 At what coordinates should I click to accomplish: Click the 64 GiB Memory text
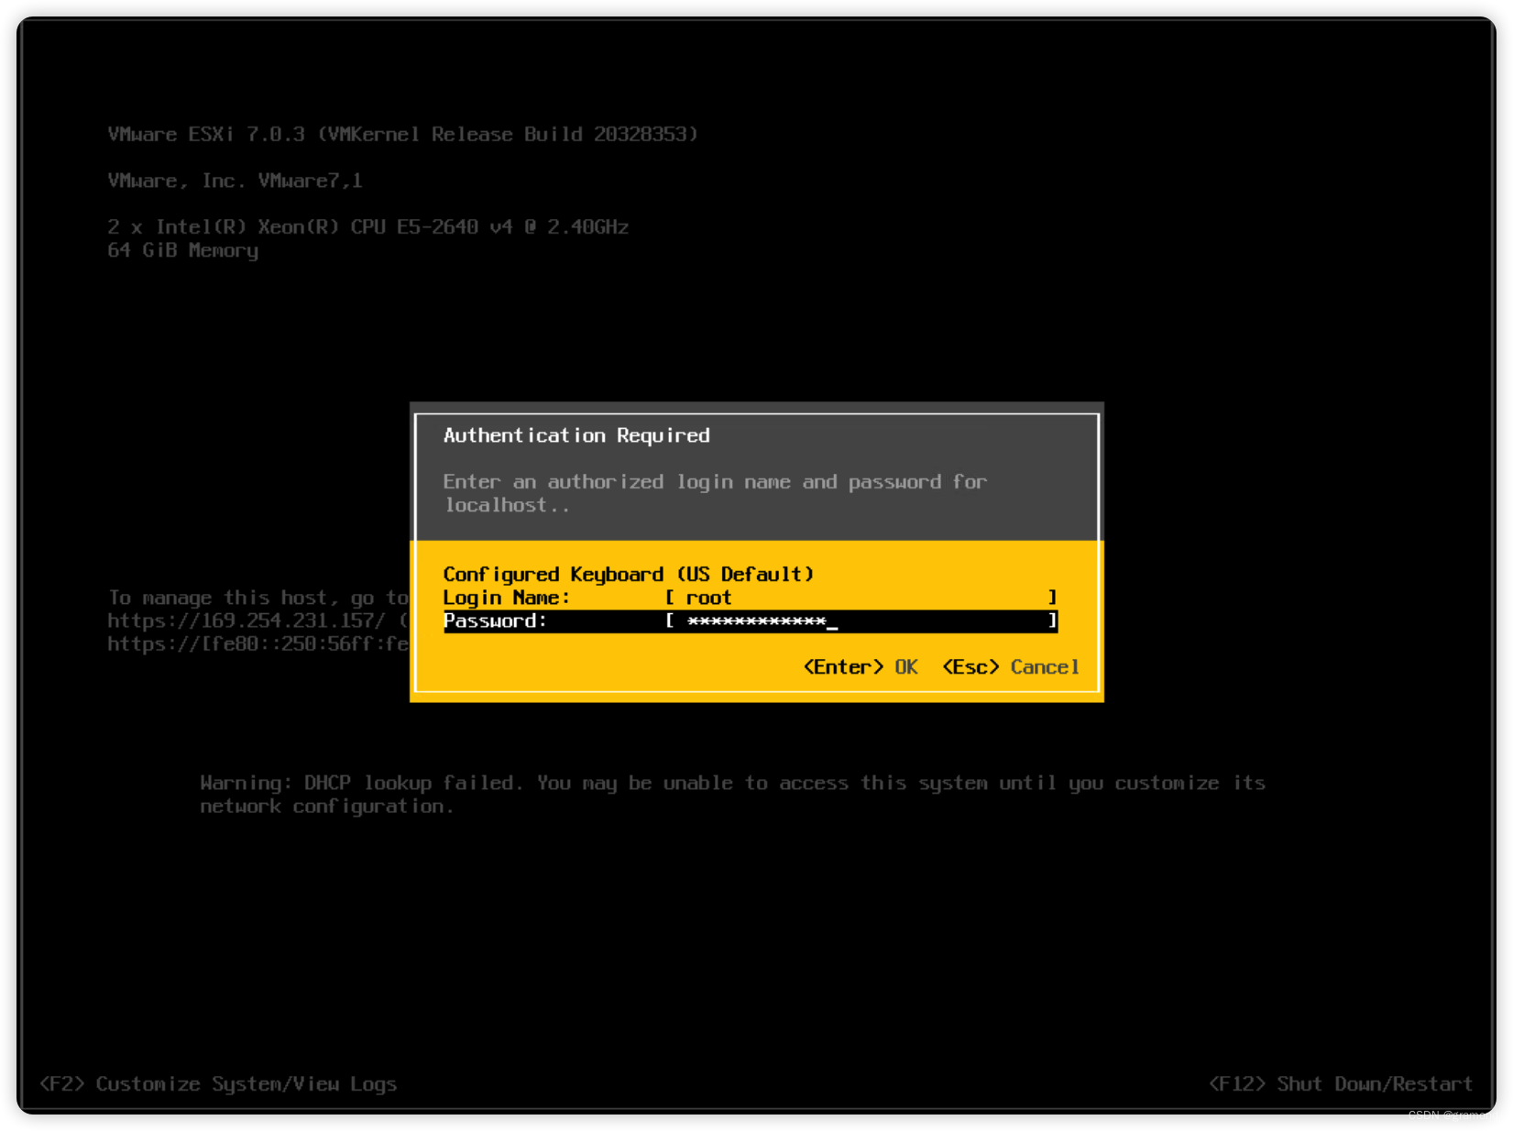pos(181,250)
